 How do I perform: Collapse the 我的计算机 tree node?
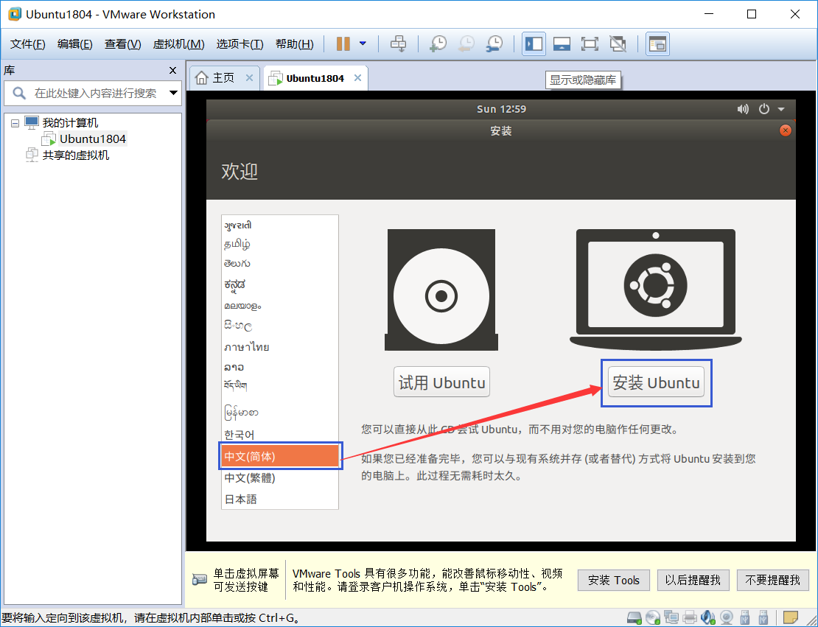tap(15, 123)
